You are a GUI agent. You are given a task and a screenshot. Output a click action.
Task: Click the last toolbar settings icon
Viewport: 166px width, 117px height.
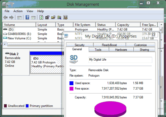pos(65,17)
